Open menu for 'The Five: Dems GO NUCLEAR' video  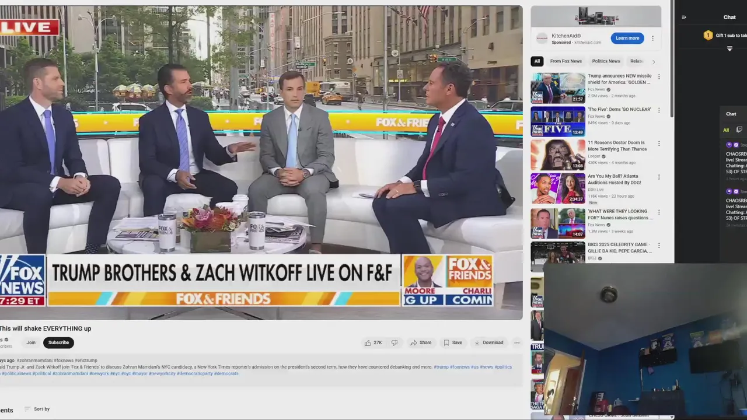tap(659, 110)
